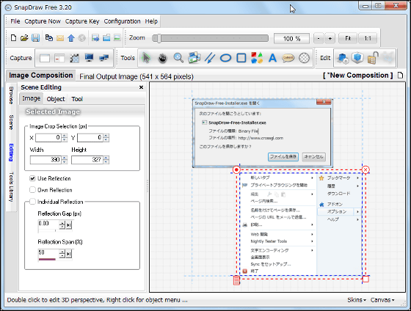Click the Reflection Span purple slider bar
Screen dimensions: 411x311
[47, 259]
